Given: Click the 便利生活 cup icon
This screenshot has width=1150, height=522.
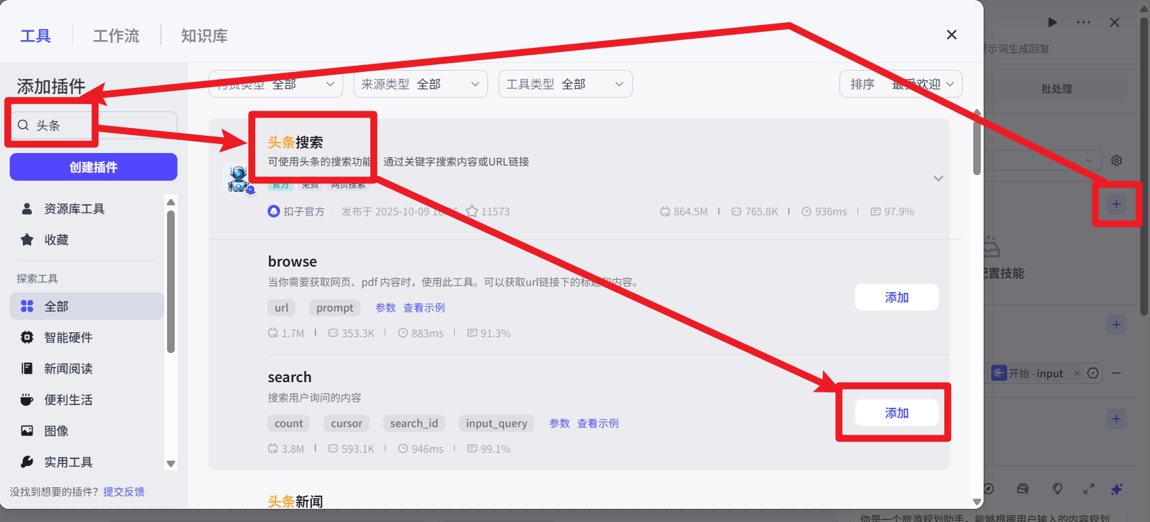Looking at the screenshot, I should tap(27, 399).
